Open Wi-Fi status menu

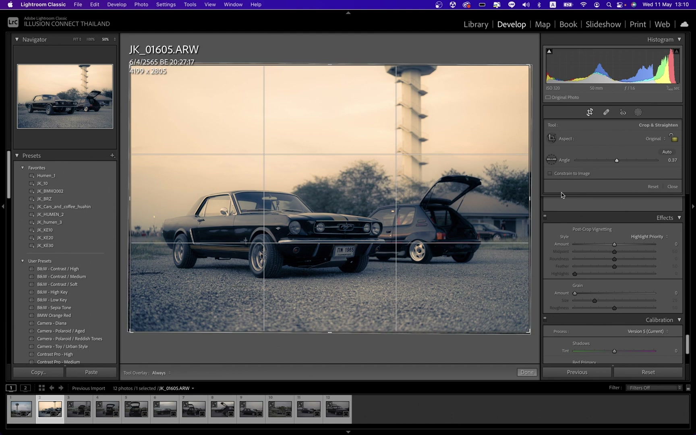tap(583, 5)
